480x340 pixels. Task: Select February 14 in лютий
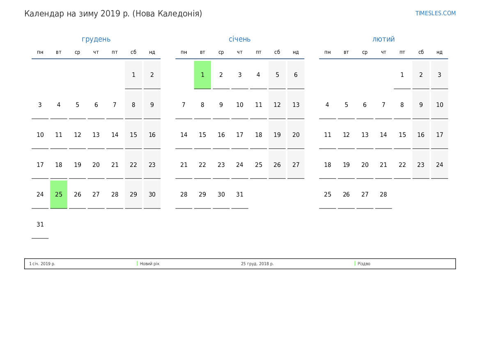click(384, 135)
